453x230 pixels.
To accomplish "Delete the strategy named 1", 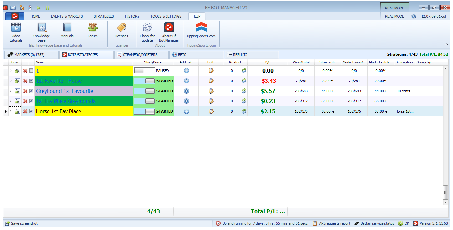I will click(25, 71).
